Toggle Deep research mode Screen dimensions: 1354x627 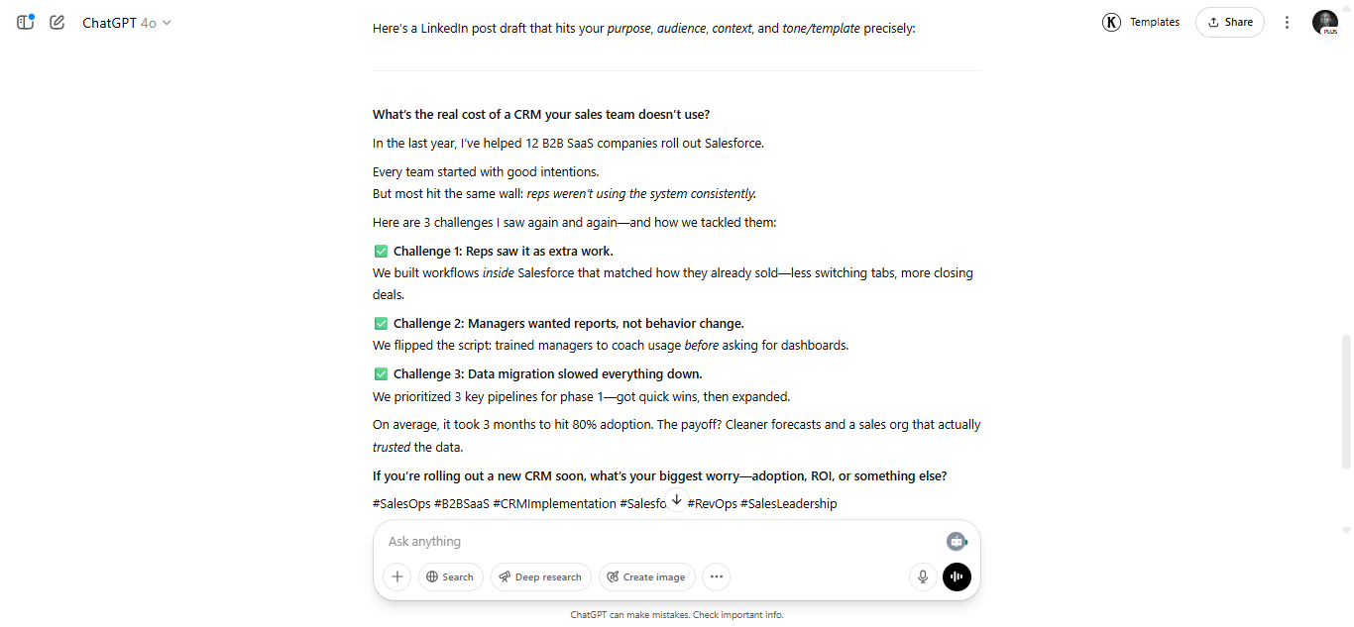540,576
